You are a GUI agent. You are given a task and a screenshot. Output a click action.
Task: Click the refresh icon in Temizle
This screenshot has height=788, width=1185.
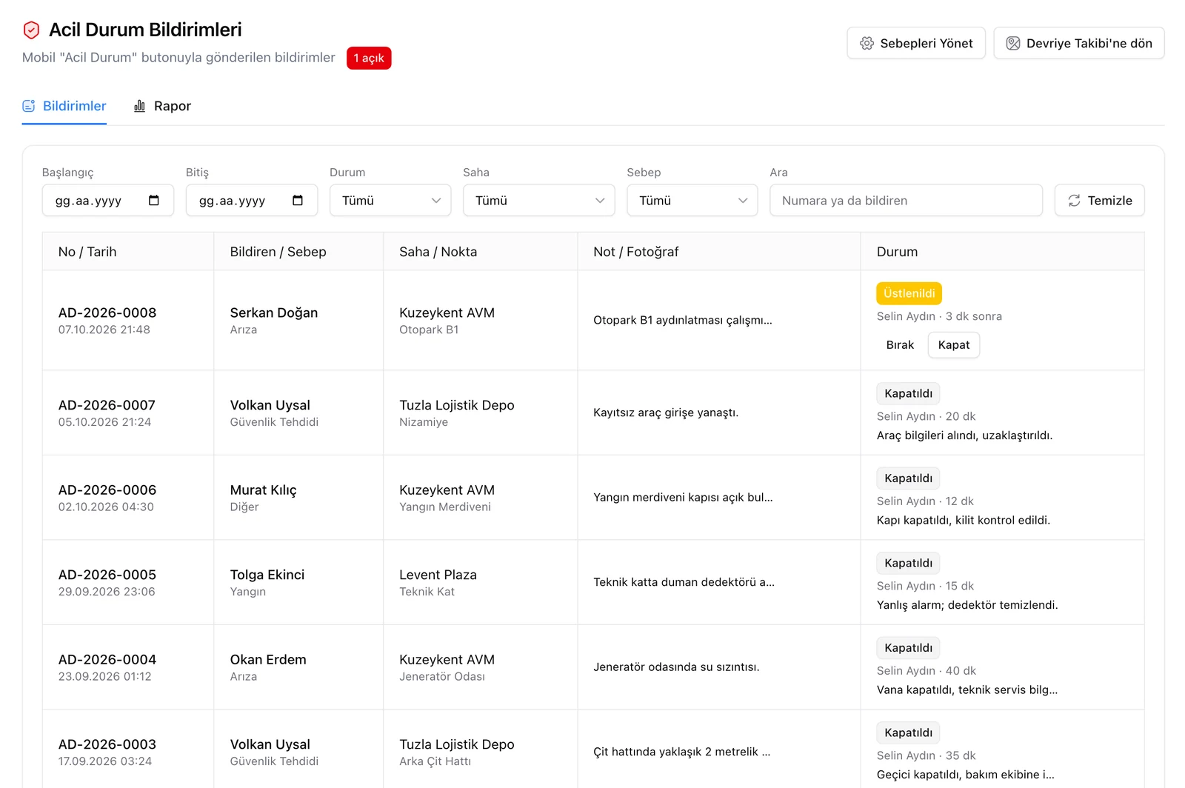pyautogui.click(x=1074, y=201)
